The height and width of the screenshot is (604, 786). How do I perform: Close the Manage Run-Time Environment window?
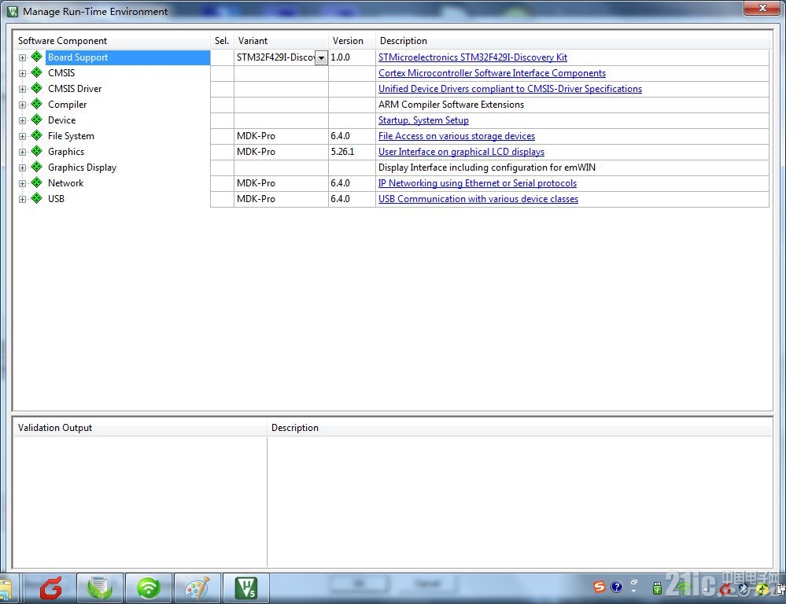pos(762,8)
